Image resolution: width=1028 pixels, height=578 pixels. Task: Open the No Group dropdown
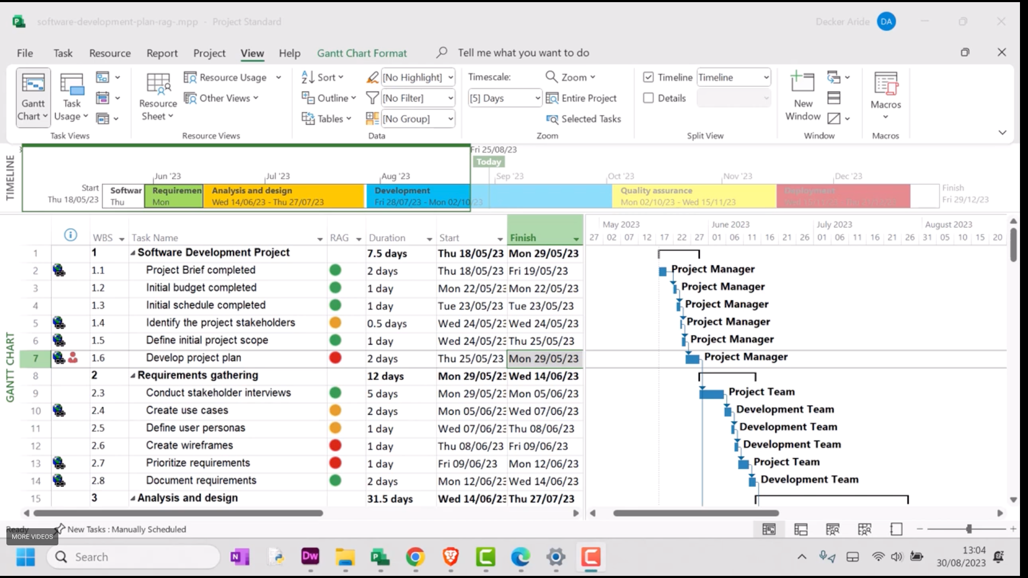(450, 119)
